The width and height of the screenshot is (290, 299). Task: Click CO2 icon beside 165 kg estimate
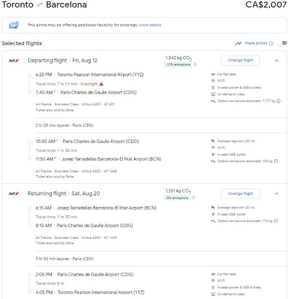pos(213,161)
